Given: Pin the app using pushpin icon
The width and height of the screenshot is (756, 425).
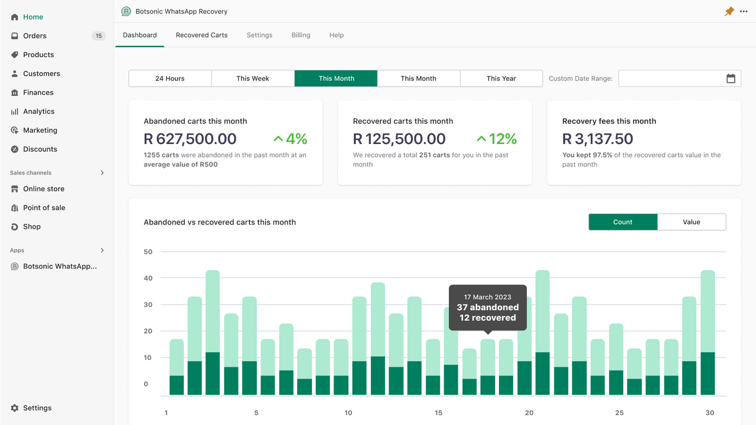Looking at the screenshot, I should pos(729,11).
